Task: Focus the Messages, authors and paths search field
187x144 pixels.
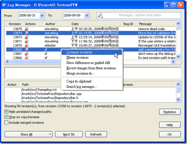Action: (x=140, y=15)
